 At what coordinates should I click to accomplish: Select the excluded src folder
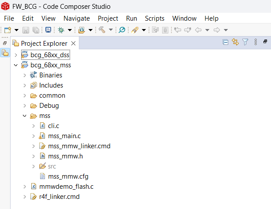click(x=52, y=166)
